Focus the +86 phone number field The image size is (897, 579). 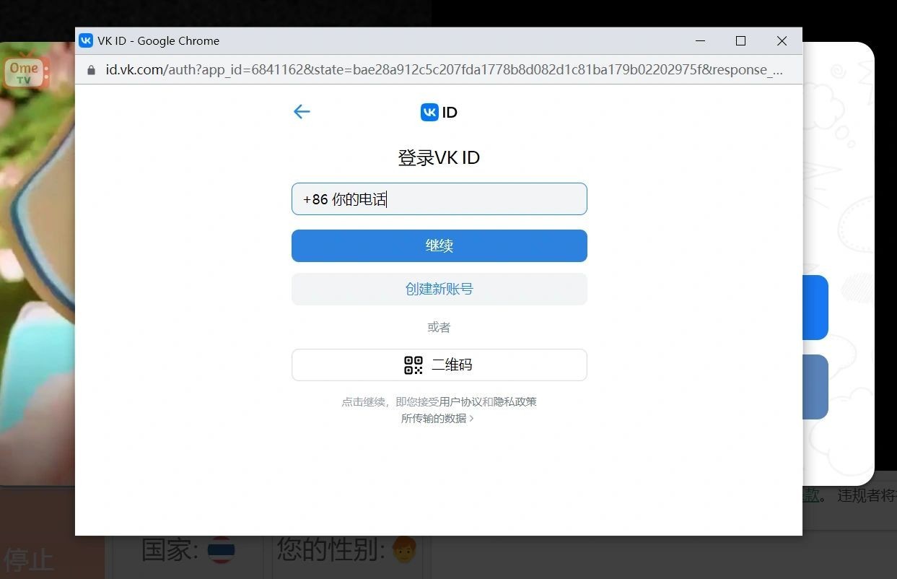pos(439,199)
